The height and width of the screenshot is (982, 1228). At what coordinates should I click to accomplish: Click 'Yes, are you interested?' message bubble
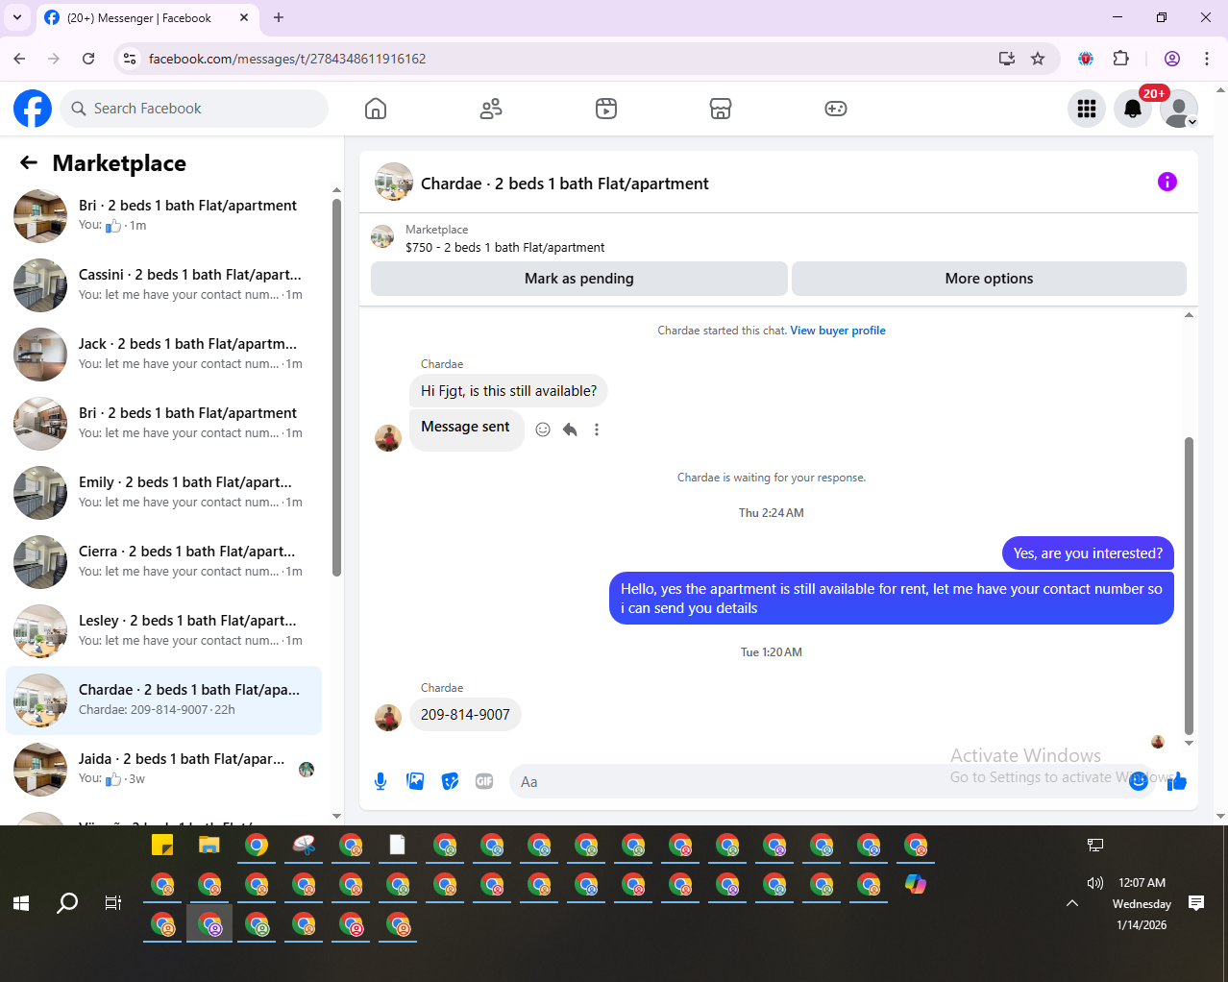coord(1088,553)
